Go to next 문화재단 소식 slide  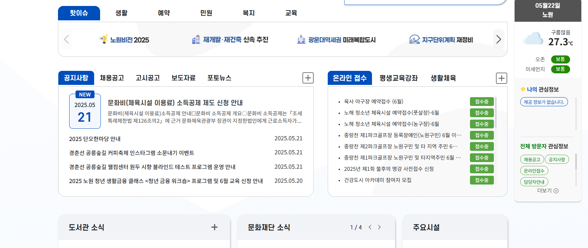[x=379, y=227]
